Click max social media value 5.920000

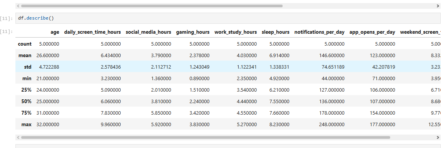click(x=161, y=124)
